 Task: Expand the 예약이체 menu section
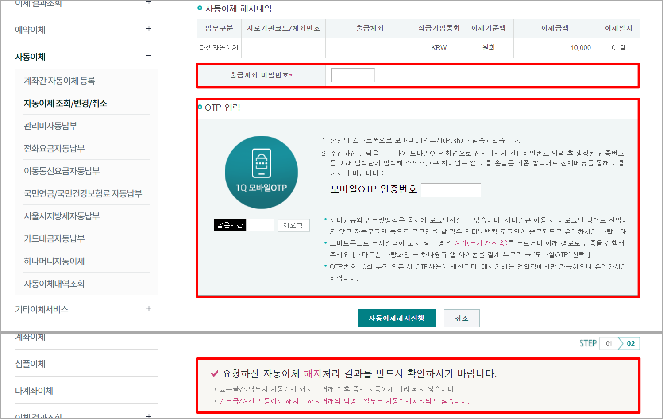point(149,29)
